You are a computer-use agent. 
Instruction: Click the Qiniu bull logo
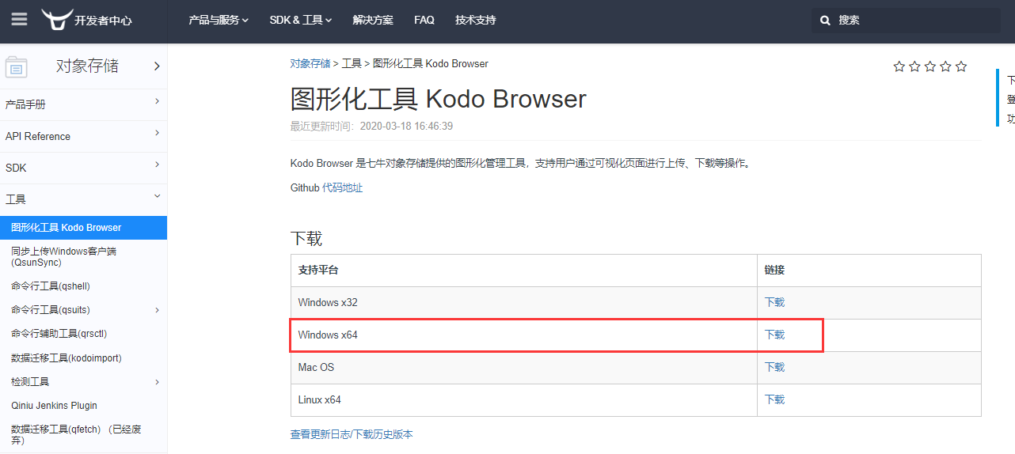click(56, 20)
